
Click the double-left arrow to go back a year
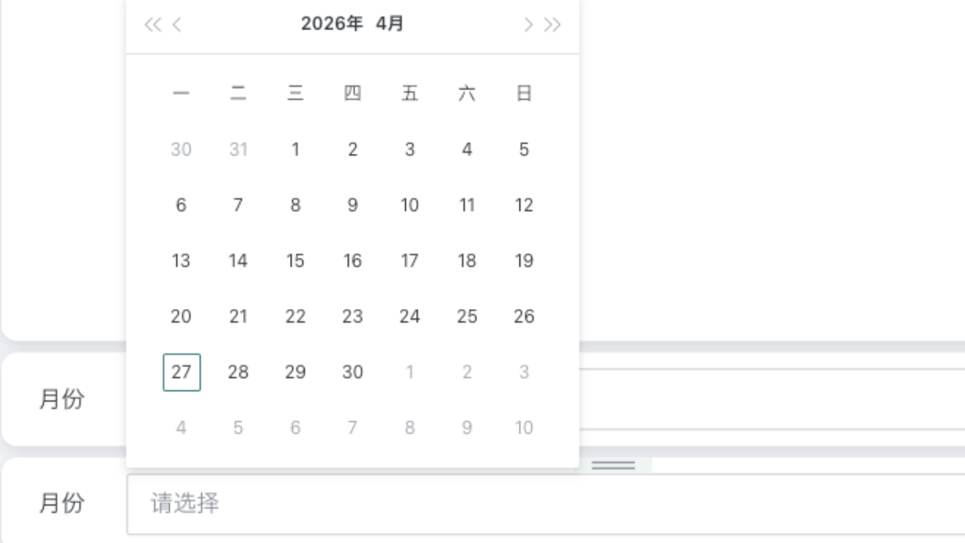coord(153,24)
